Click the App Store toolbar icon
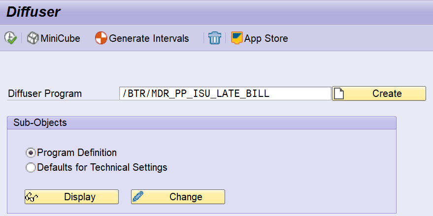 (237, 38)
